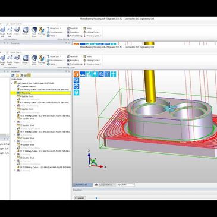Select 4 Update Stock instruction

(x=26, y=96)
